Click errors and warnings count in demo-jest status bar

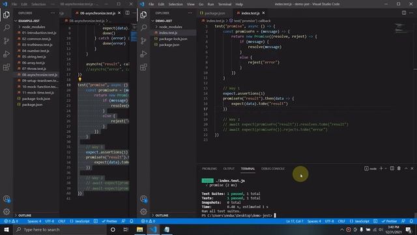[148, 221]
